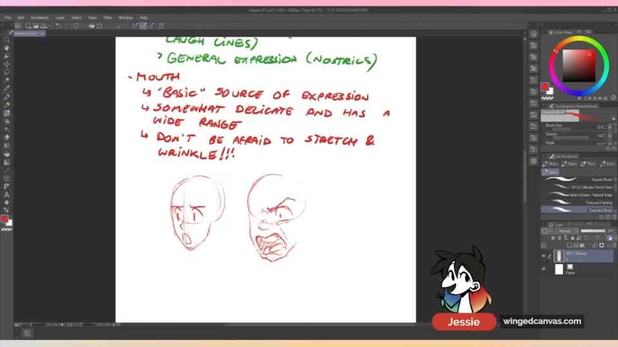Select the Paper layer thumbnail
This screenshot has width=618, height=347.
(559, 269)
